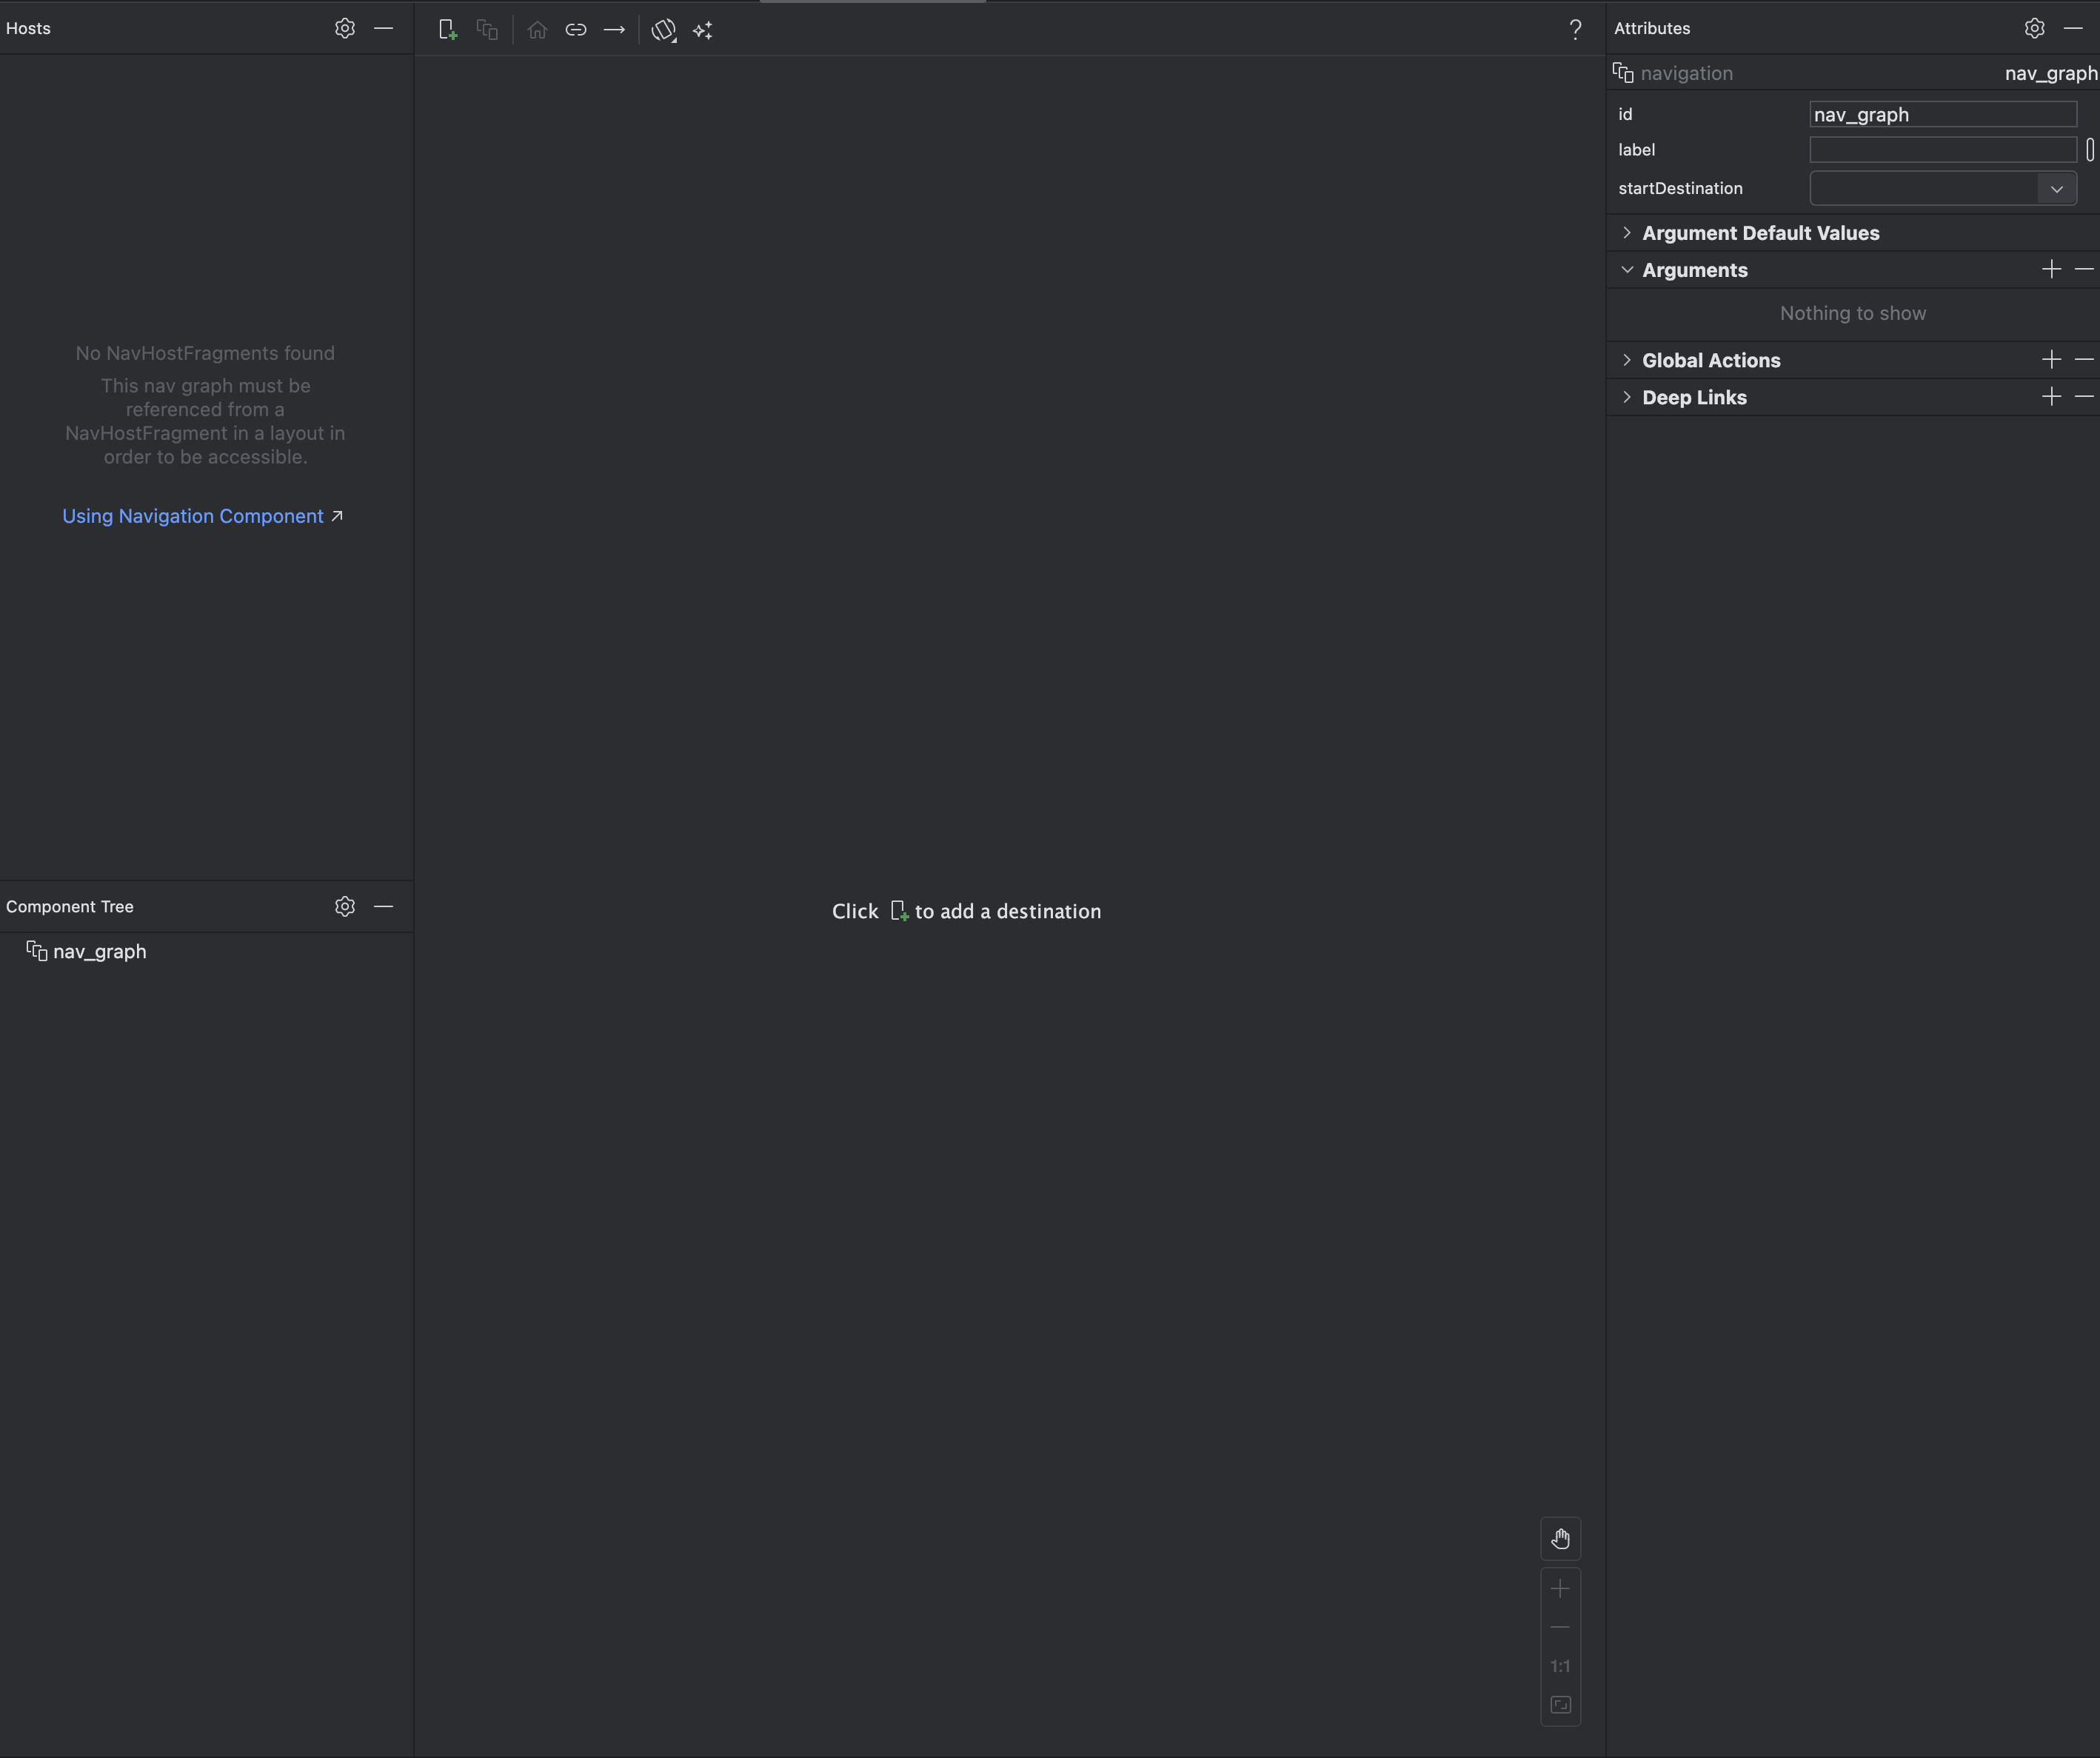
Task: Click the id field containing nav_graph
Action: click(1942, 115)
